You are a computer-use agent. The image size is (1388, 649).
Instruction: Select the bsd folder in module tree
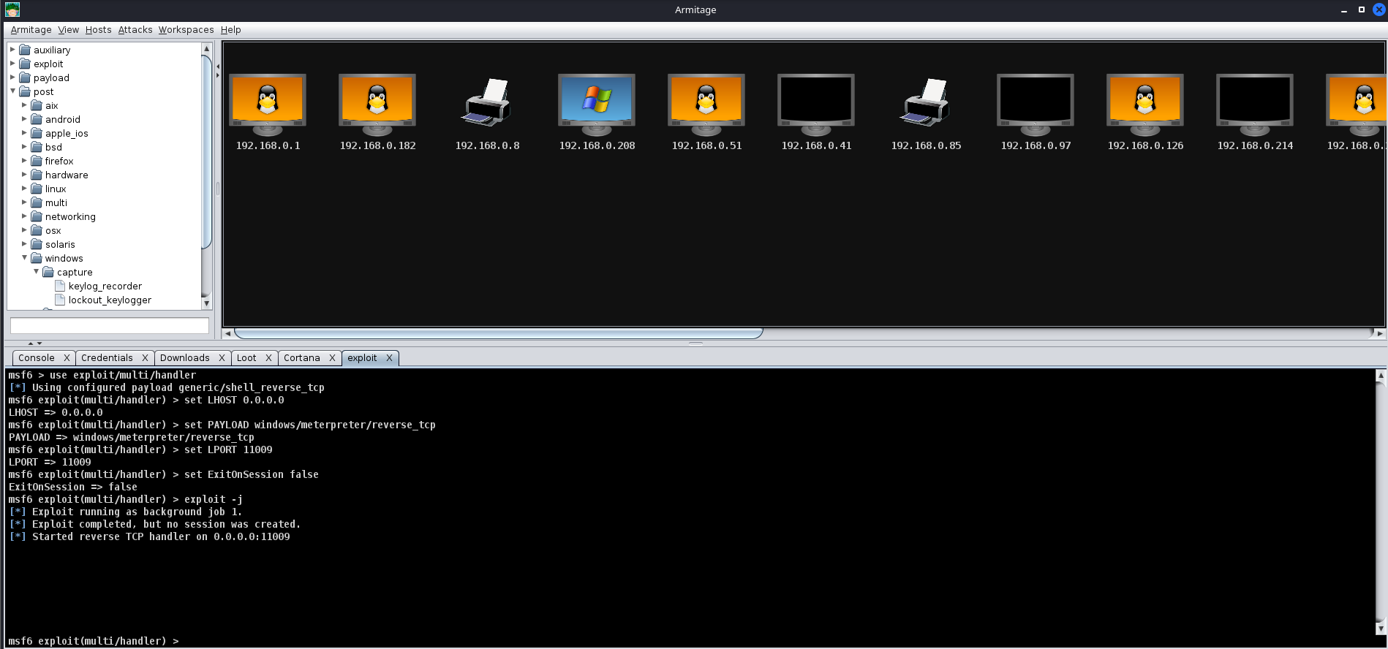[53, 147]
